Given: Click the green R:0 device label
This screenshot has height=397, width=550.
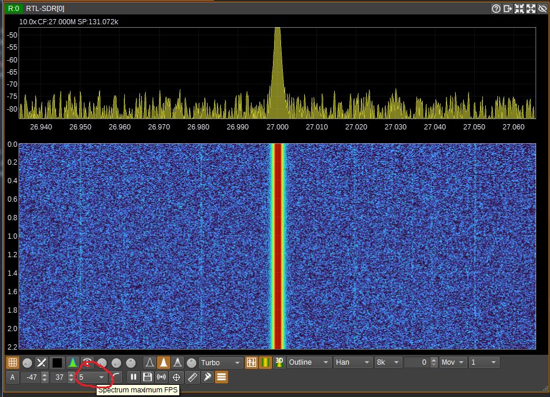Looking at the screenshot, I should coord(14,9).
